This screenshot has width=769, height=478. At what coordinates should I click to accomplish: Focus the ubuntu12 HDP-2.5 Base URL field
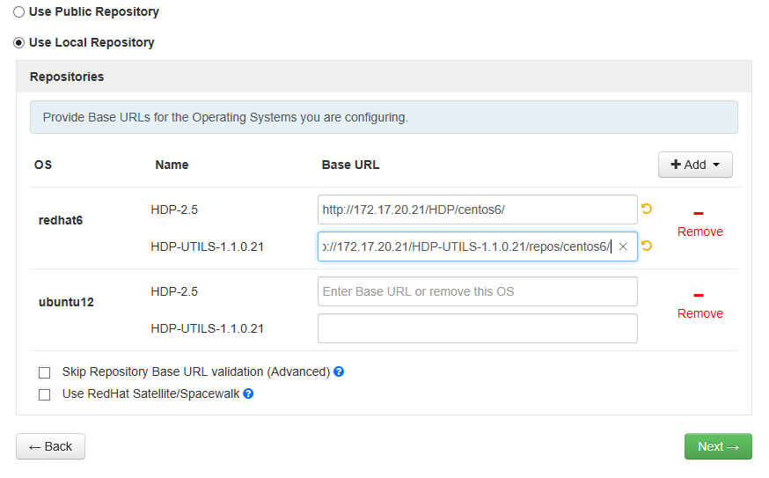coord(477,291)
